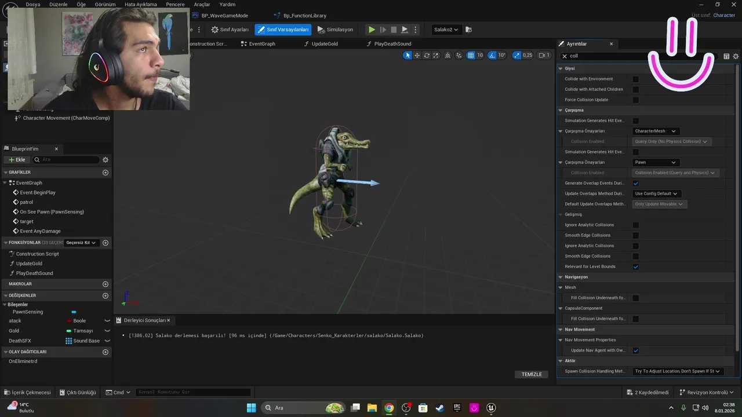
Task: Open the Hata Ayıklama menu
Action: point(141,4)
